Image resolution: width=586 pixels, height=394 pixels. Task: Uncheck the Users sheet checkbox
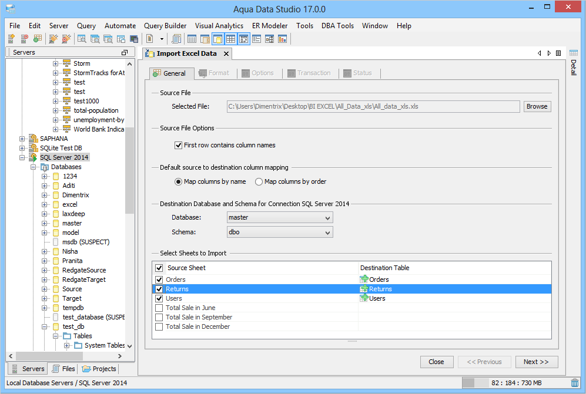159,298
